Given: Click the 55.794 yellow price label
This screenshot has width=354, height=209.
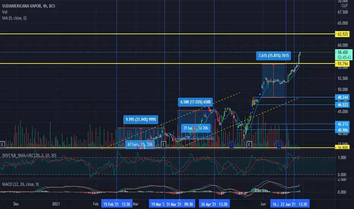Looking at the screenshot, I should [343, 64].
